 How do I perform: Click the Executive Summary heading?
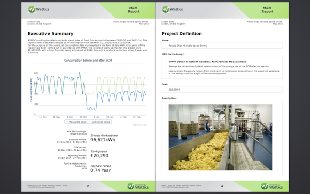[51, 34]
